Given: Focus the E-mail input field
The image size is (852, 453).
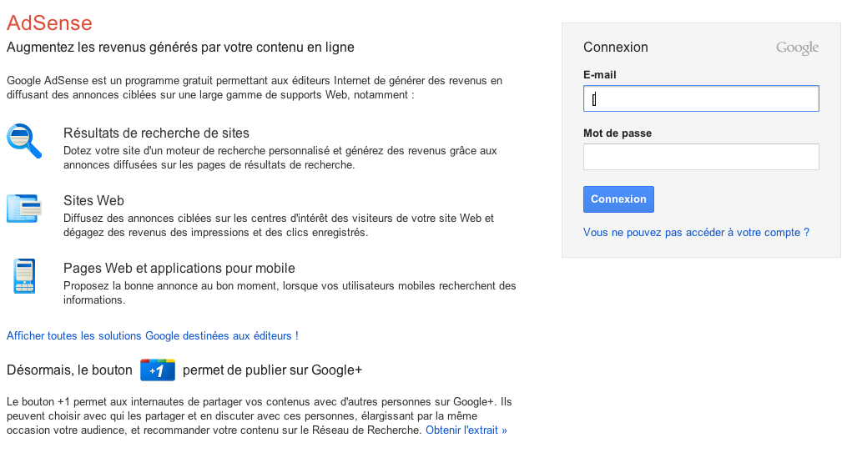Looking at the screenshot, I should pyautogui.click(x=701, y=98).
